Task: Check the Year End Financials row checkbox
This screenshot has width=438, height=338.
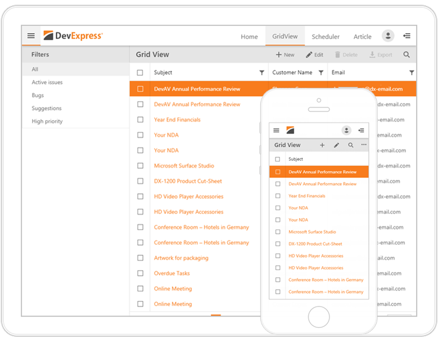Action: [x=140, y=120]
